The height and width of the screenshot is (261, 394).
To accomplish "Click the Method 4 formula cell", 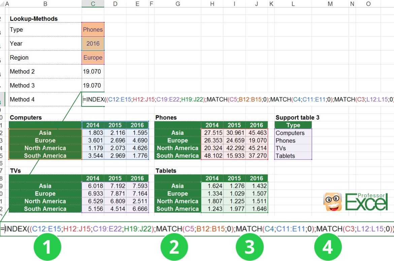I will pyautogui.click(x=93, y=99).
